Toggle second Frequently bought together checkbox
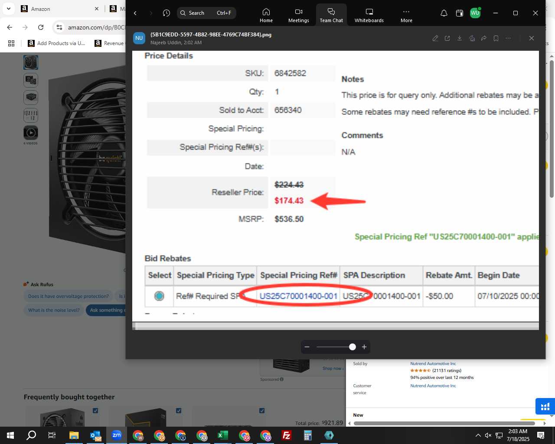 click(179, 411)
